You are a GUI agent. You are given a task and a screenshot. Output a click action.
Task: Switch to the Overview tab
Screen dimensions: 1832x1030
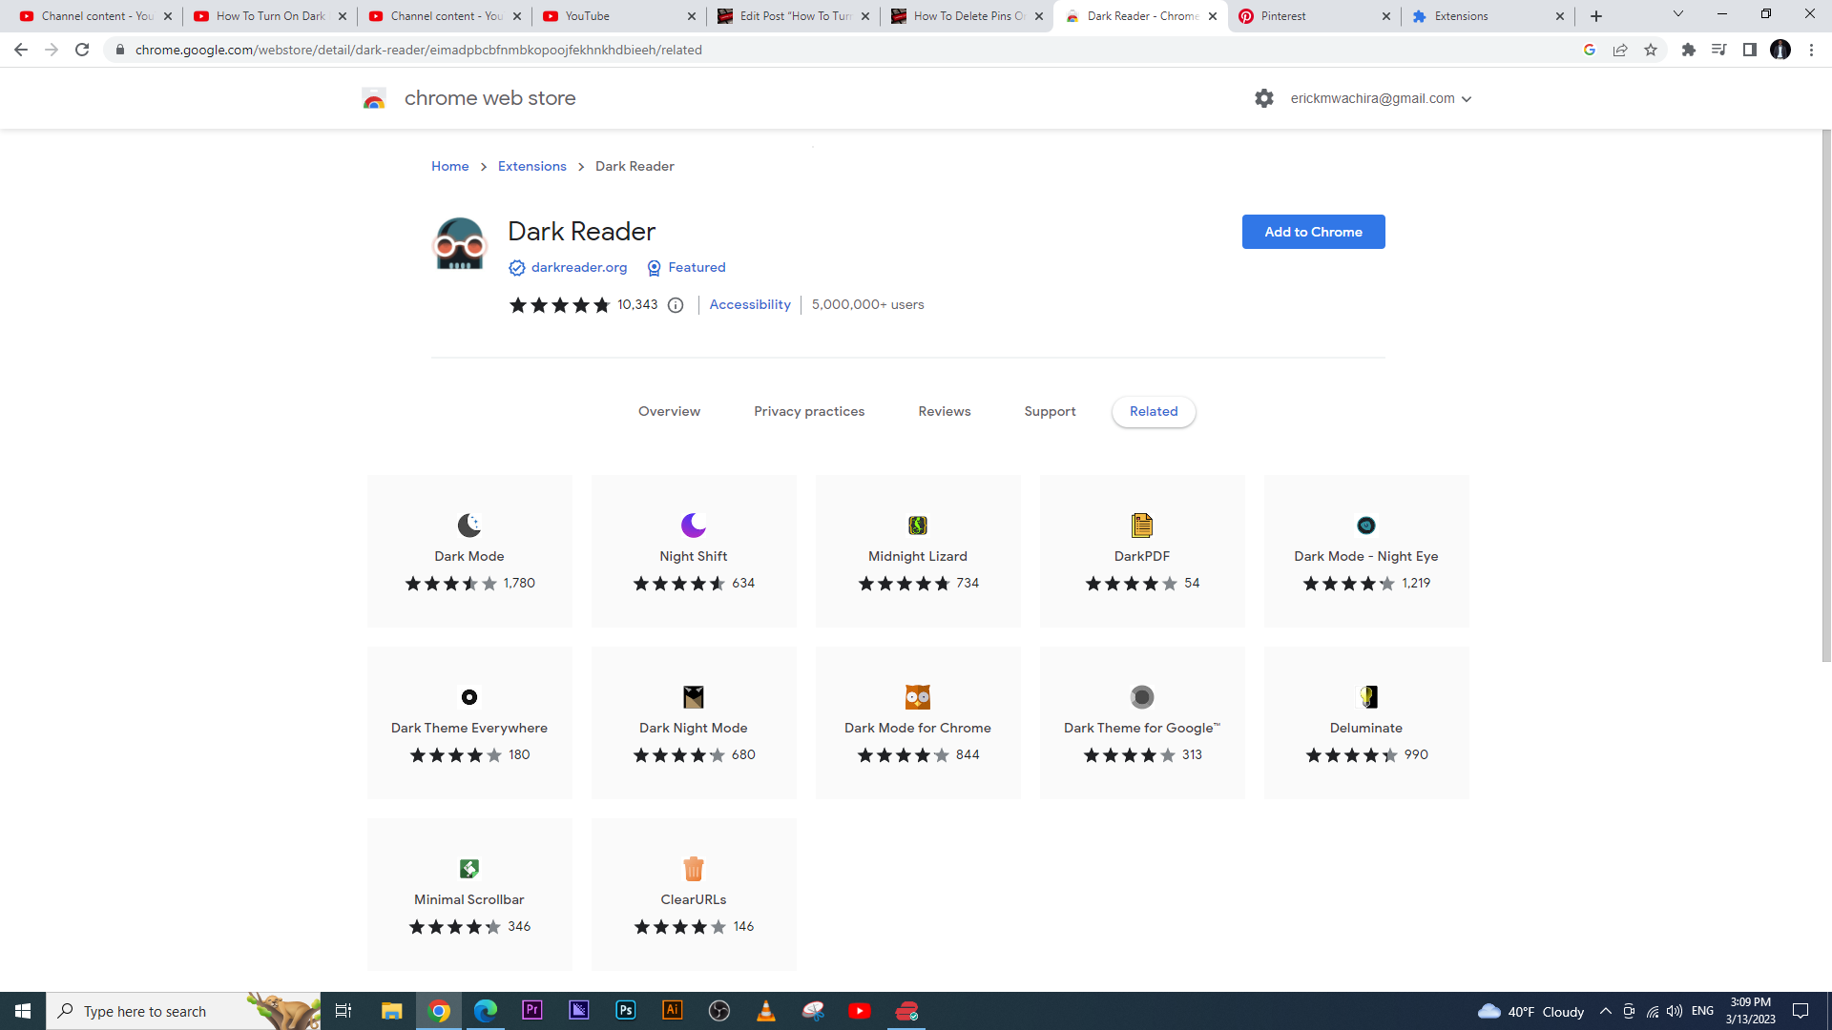pos(669,412)
